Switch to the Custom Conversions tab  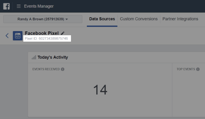[139, 19]
